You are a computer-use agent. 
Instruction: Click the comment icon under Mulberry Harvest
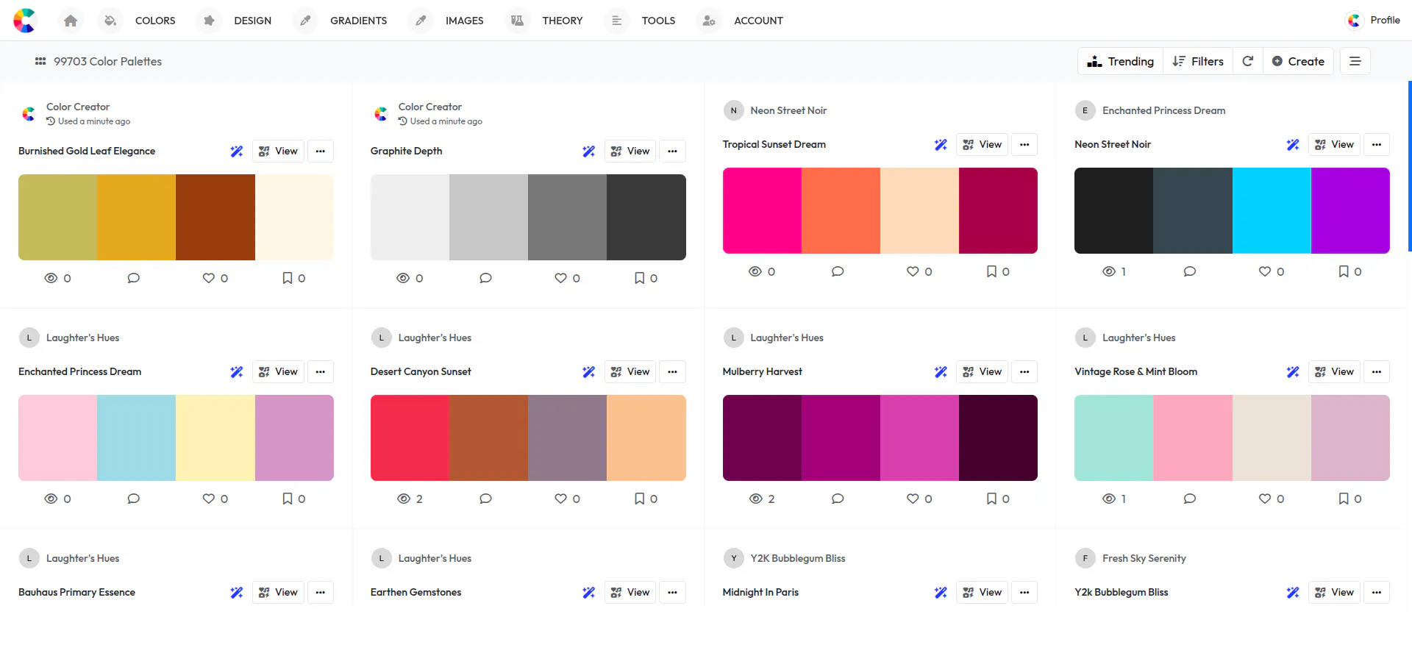point(837,499)
